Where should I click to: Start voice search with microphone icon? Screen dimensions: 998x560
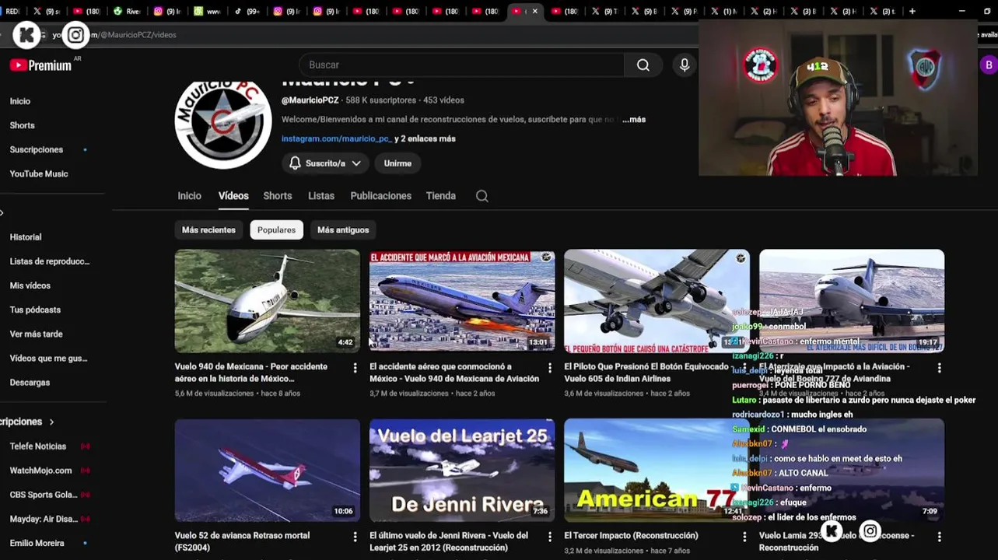click(685, 65)
